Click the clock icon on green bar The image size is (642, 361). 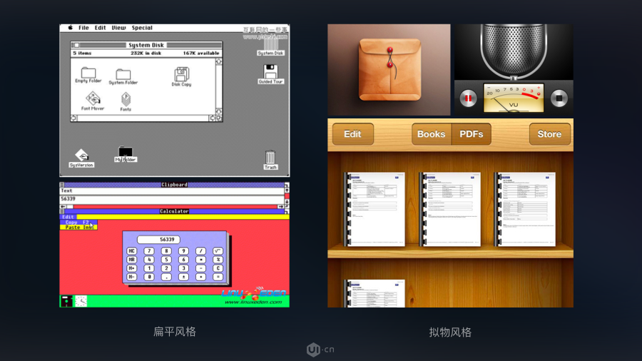pos(81,301)
